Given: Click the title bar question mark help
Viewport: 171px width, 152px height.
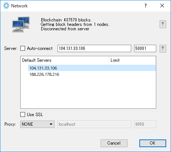Looking at the screenshot, I should pos(146,6).
